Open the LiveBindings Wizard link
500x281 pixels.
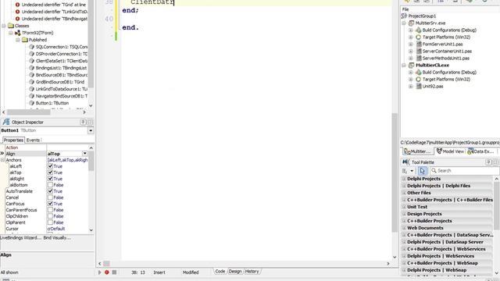point(20,237)
